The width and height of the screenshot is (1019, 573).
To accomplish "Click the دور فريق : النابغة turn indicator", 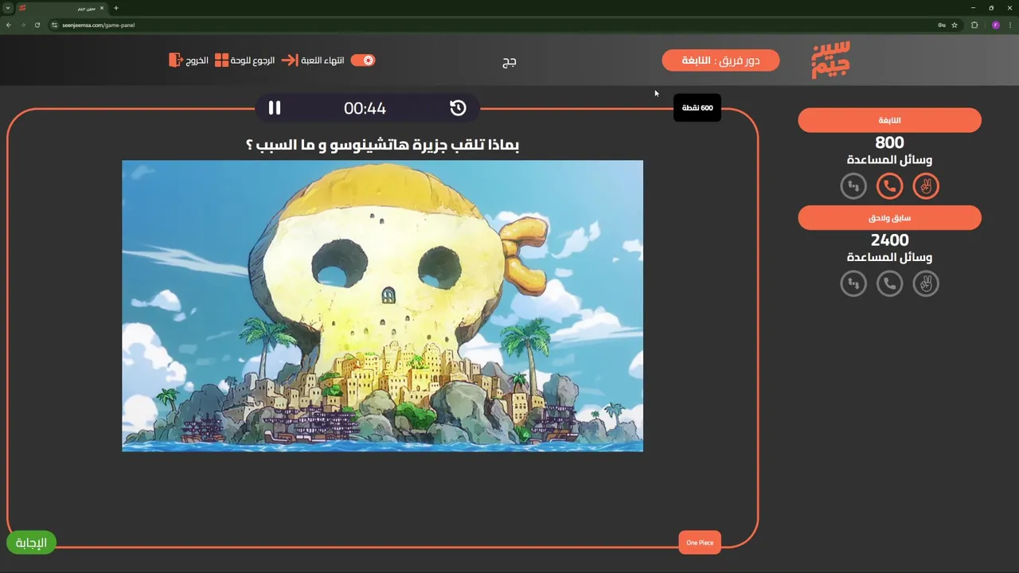I will [720, 60].
